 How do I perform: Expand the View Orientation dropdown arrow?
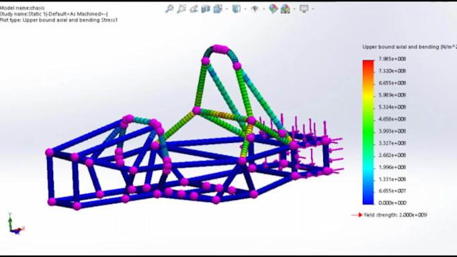click(226, 9)
